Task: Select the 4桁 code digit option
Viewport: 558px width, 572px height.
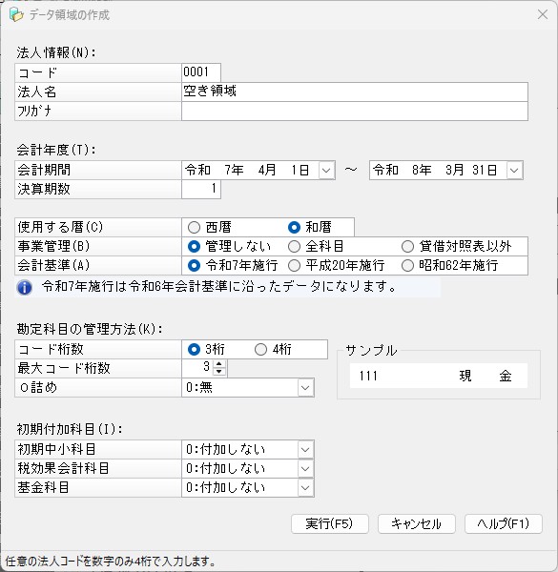Action: [260, 350]
